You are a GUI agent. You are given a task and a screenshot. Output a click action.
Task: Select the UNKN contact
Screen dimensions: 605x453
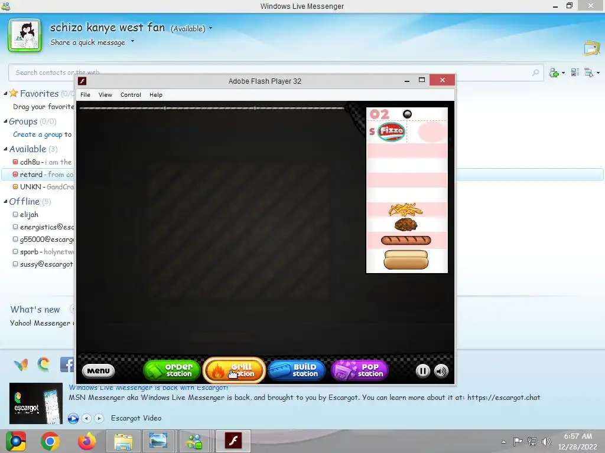coord(43,187)
